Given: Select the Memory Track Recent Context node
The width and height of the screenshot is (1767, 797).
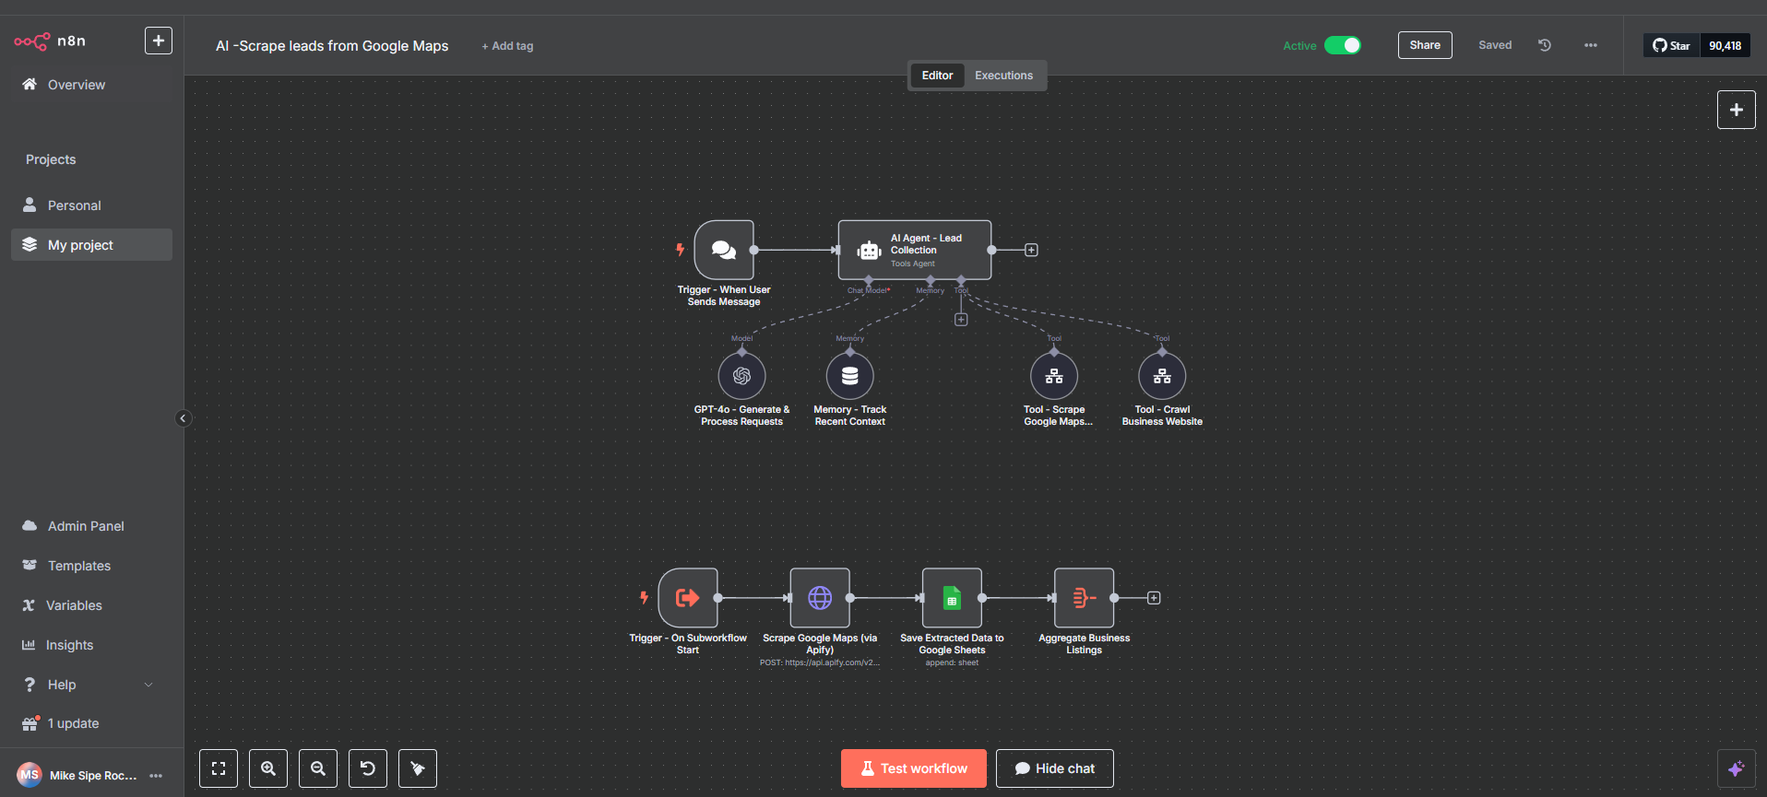Looking at the screenshot, I should (850, 376).
